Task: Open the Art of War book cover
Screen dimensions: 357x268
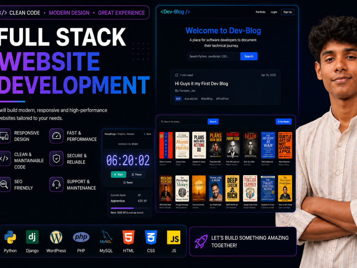Action: (268, 145)
